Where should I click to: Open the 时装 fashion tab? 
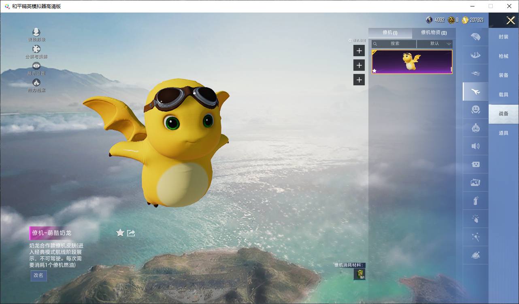pos(504,37)
